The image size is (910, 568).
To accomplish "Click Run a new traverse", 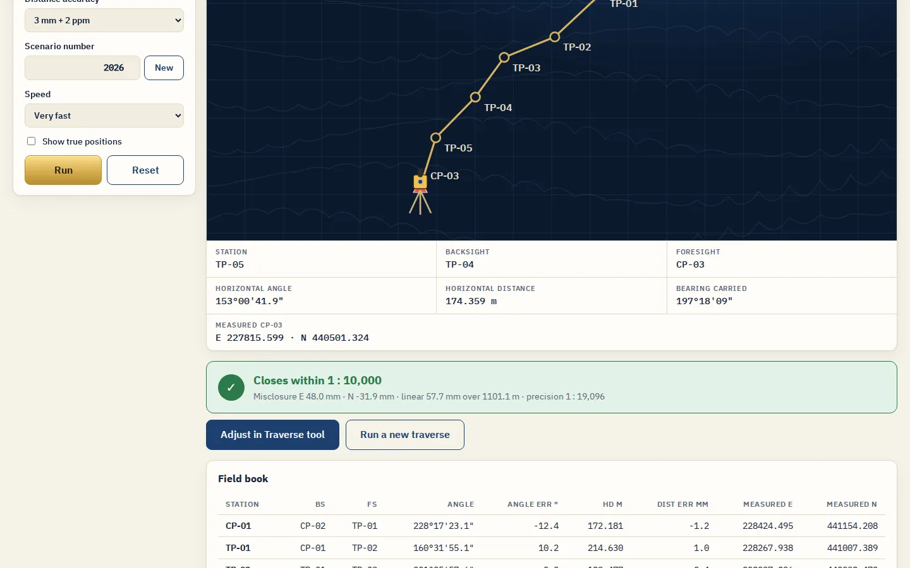I will (405, 435).
